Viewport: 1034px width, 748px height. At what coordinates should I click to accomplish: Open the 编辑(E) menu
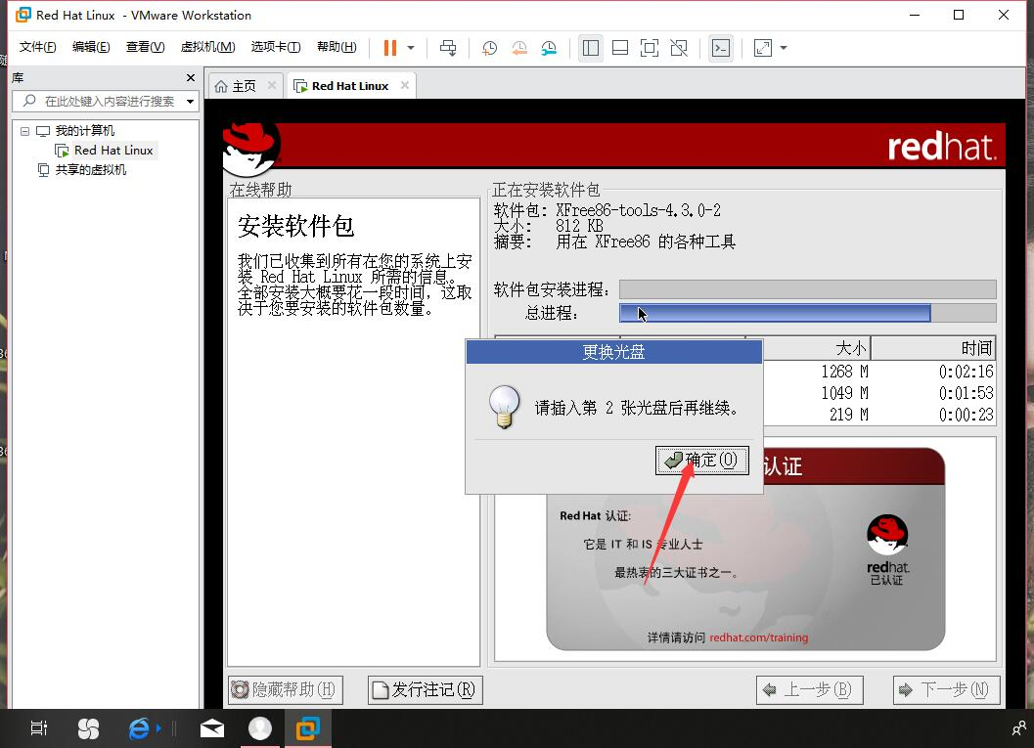(x=91, y=47)
